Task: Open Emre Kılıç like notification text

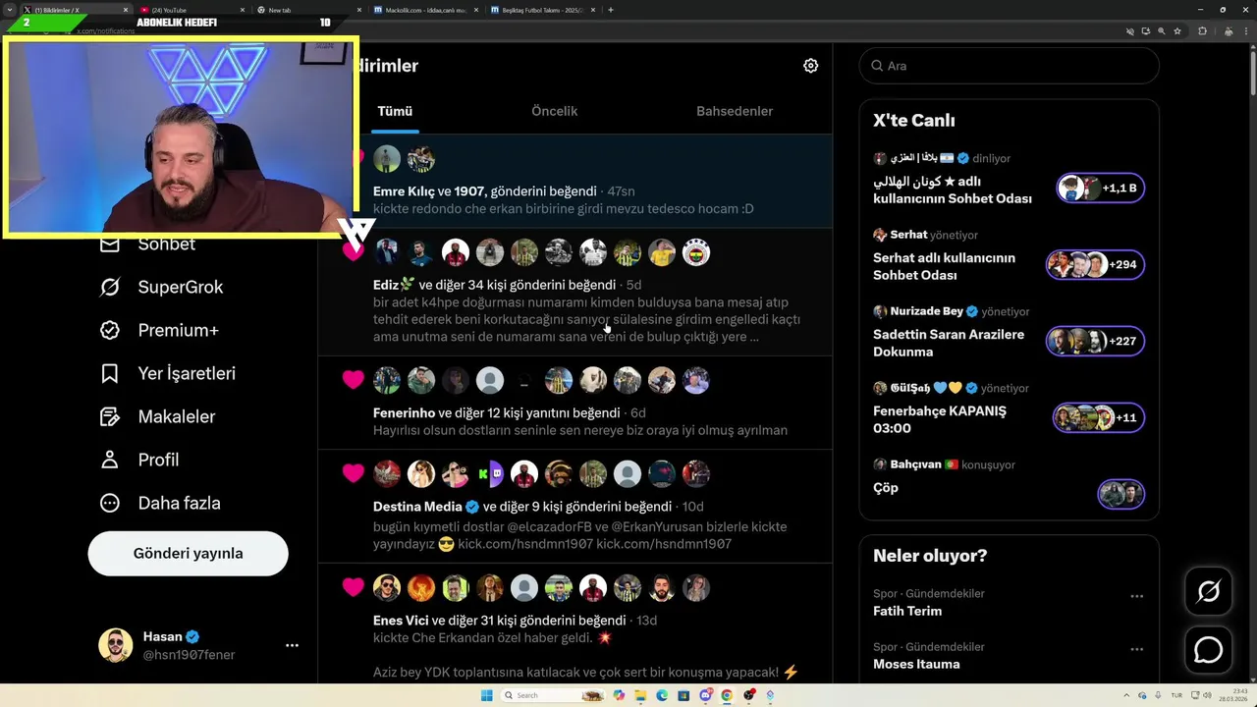Action: pyautogui.click(x=485, y=191)
